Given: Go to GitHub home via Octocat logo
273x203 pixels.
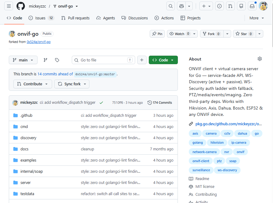Looking at the screenshot, I should pos(21,6).
